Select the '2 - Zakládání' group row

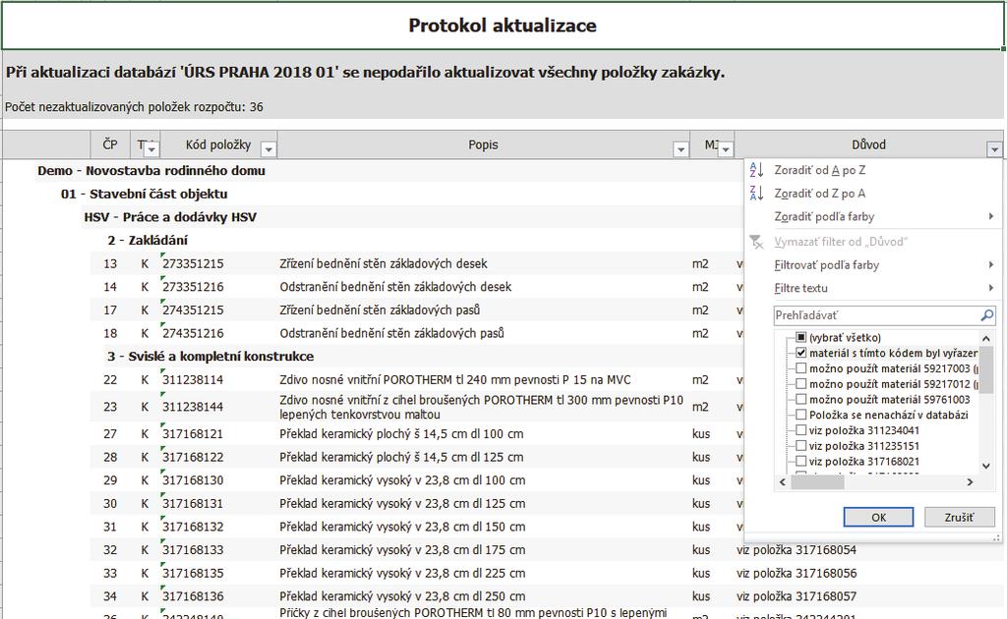[148, 240]
